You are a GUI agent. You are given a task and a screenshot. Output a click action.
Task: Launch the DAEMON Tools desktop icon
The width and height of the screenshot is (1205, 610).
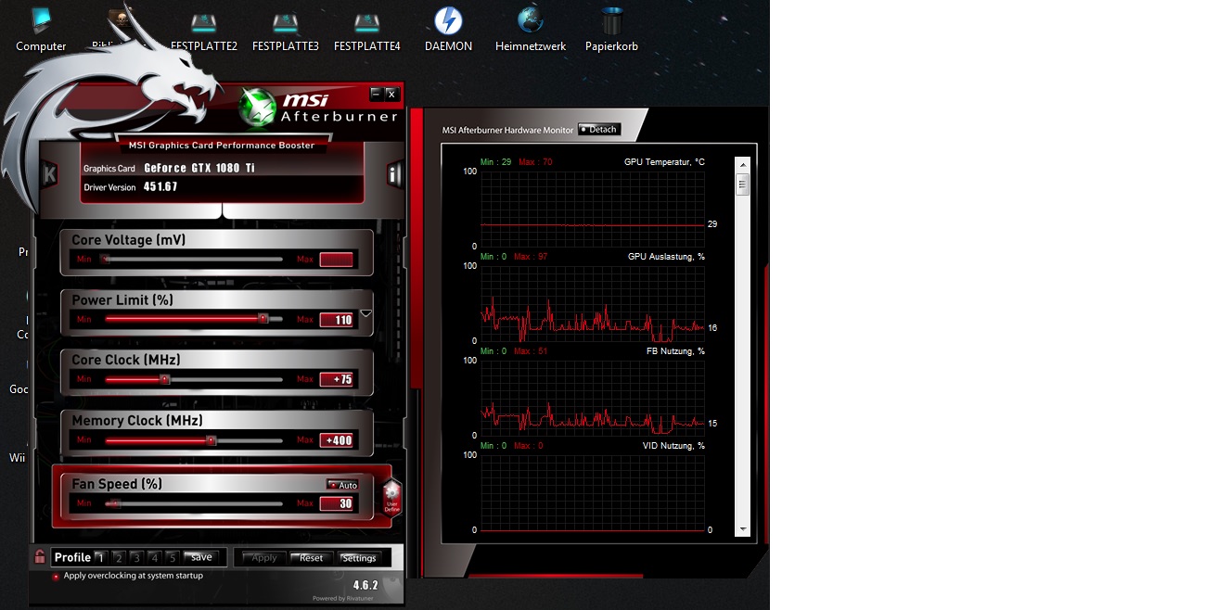coord(449,29)
